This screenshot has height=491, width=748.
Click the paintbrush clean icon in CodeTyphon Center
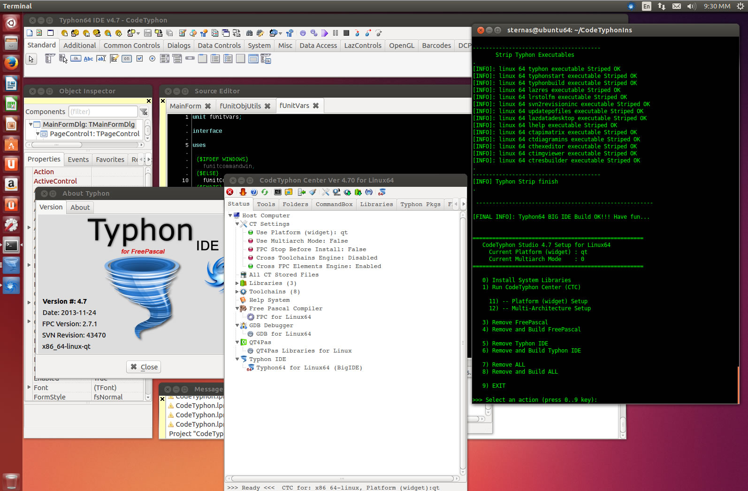point(313,192)
